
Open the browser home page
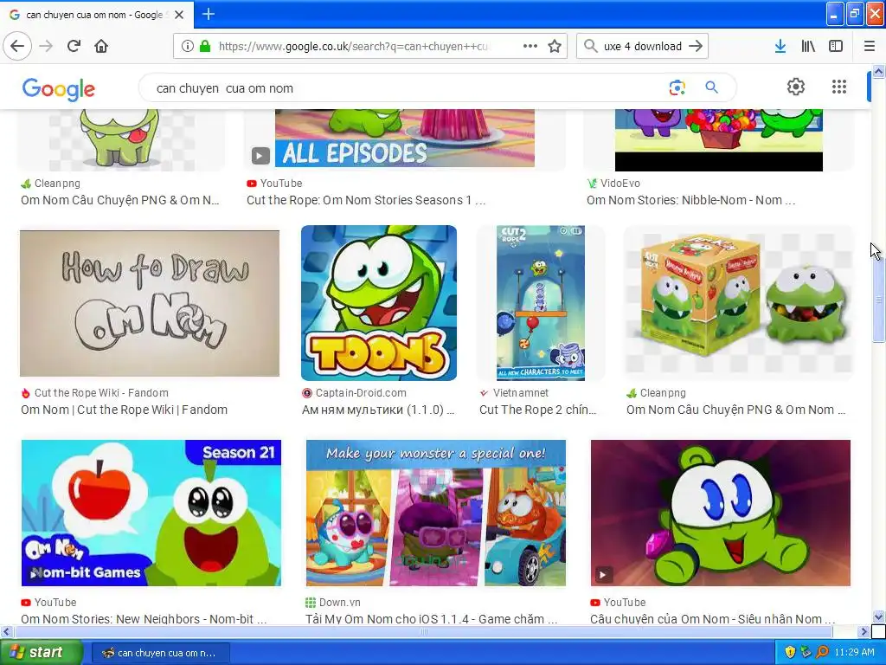pyautogui.click(x=101, y=46)
